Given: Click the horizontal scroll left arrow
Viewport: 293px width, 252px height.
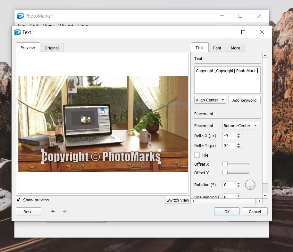Looking at the screenshot, I should 193,201.
